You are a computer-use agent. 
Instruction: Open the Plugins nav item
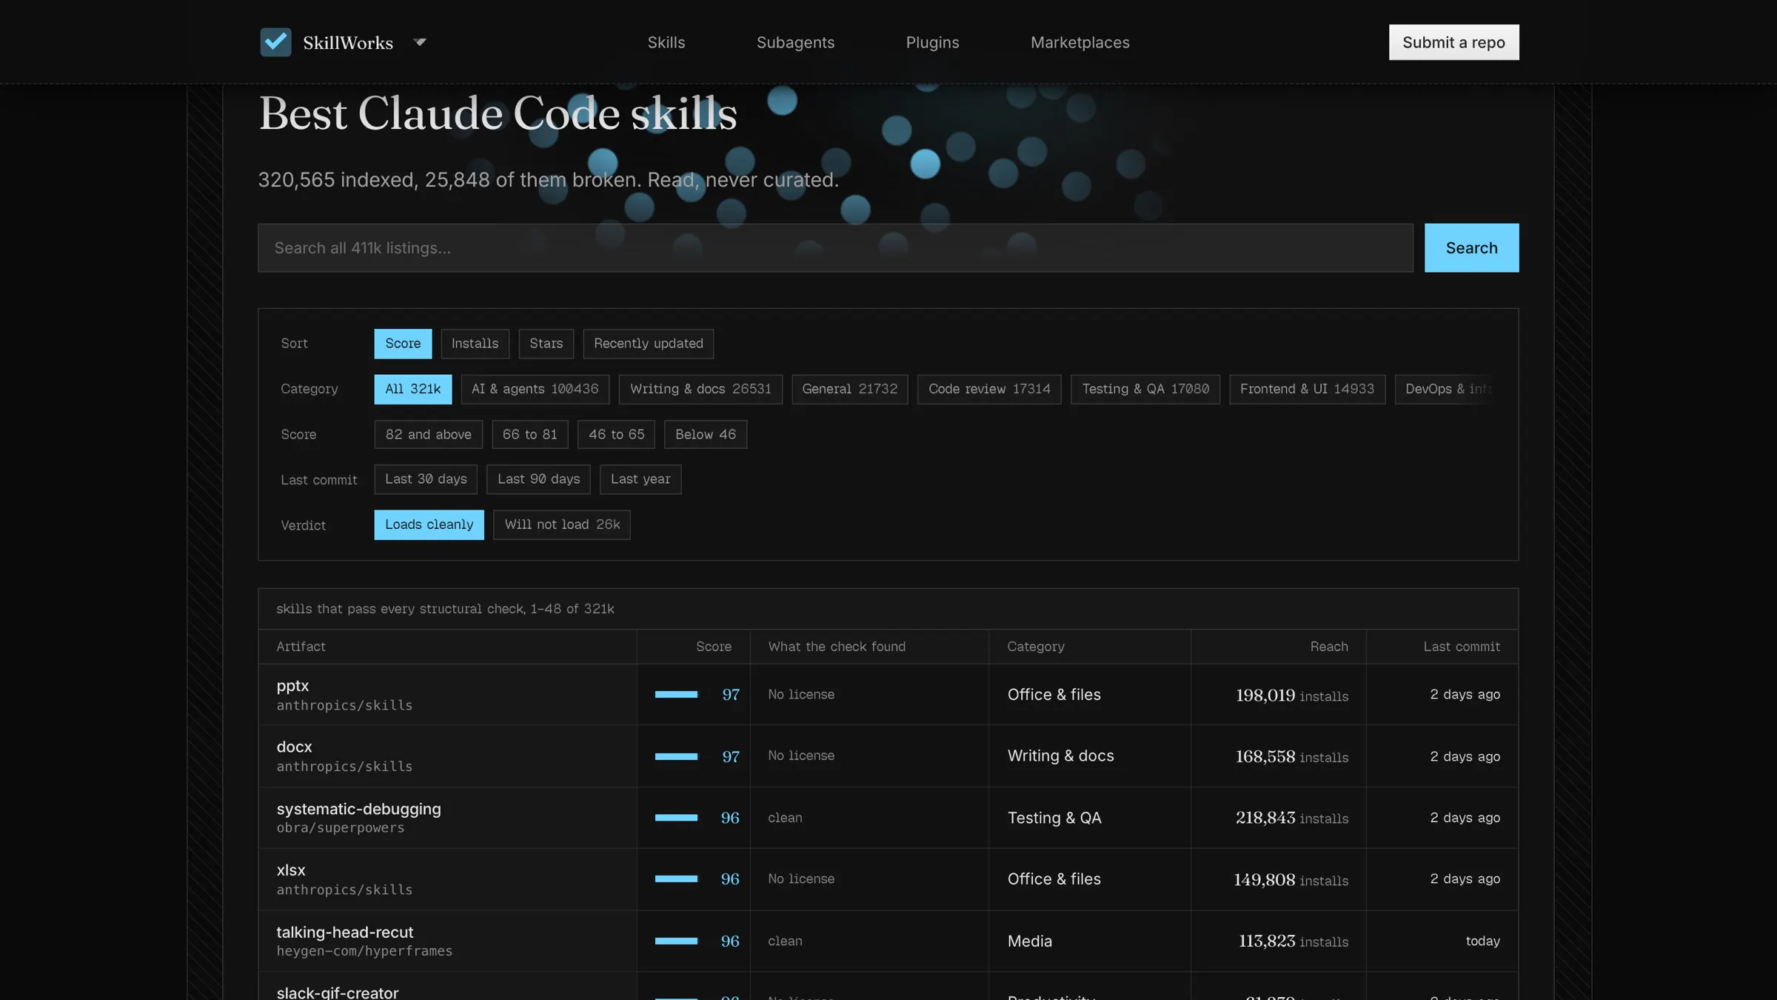click(x=932, y=42)
